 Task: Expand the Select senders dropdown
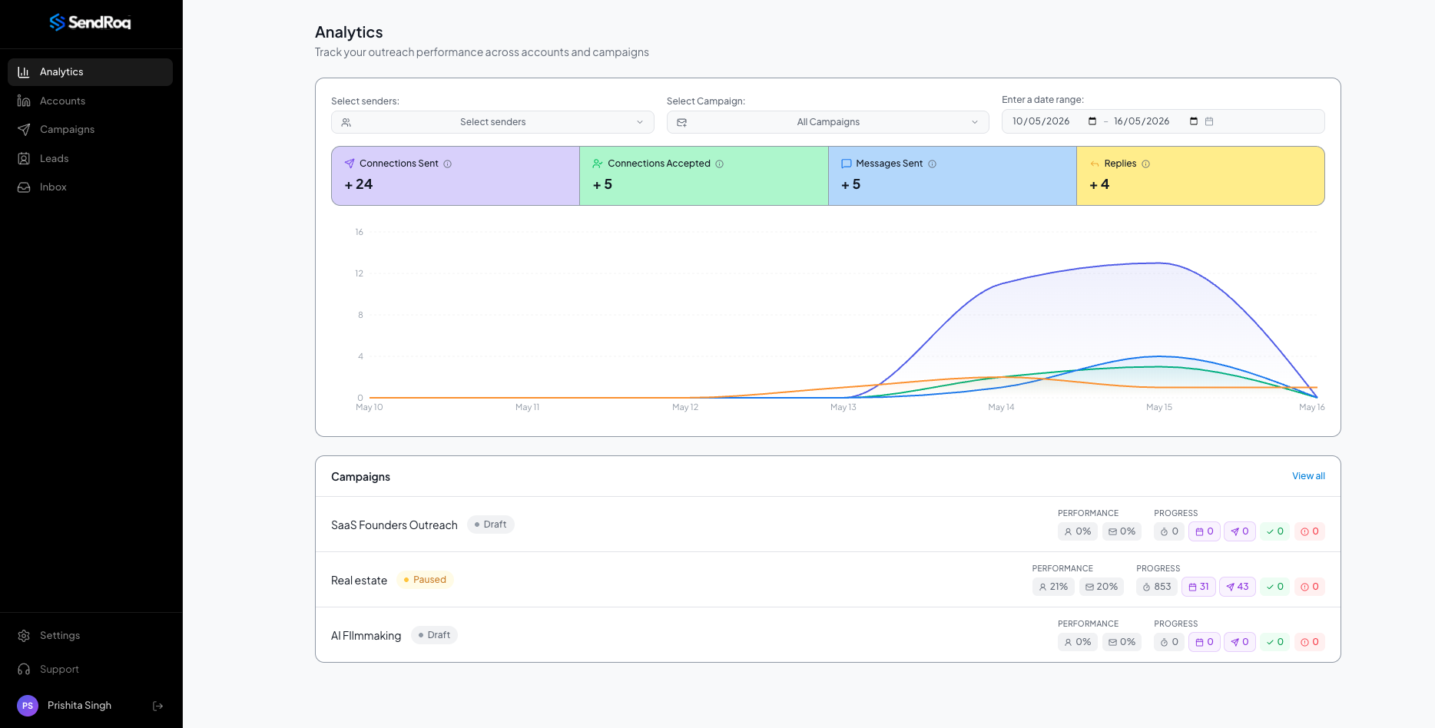pos(492,122)
